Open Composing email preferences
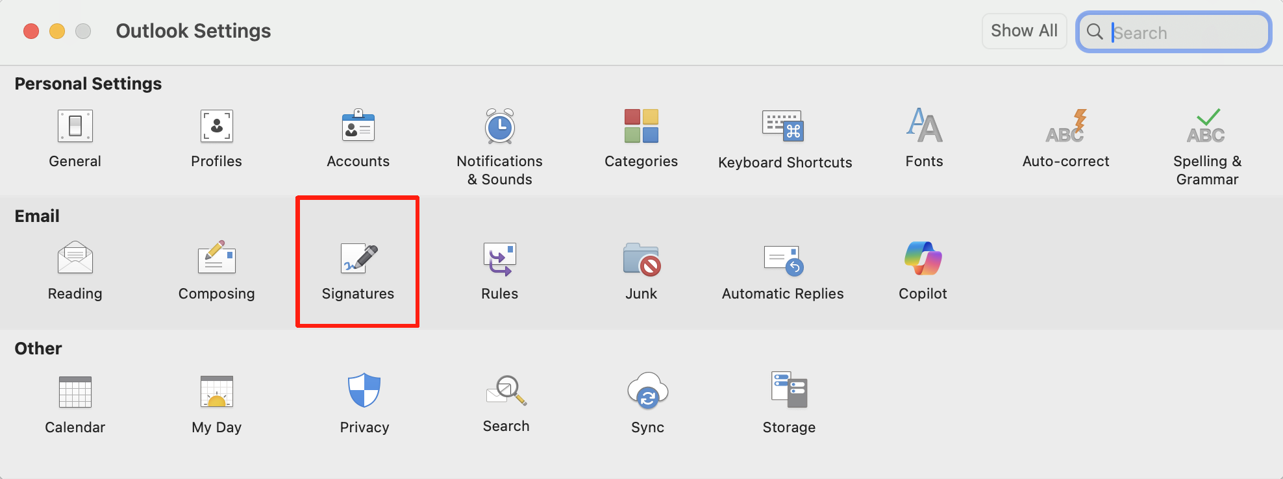 [x=216, y=259]
